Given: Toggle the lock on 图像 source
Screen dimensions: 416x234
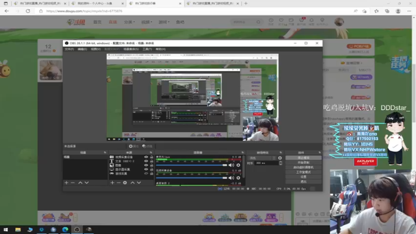Looking at the screenshot, I should click(151, 165).
